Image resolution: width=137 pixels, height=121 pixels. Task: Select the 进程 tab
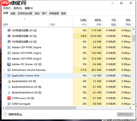pyautogui.click(x=5, y=13)
